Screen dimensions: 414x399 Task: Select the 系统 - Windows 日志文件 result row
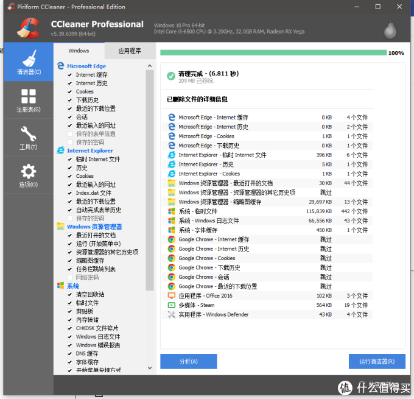[267, 221]
